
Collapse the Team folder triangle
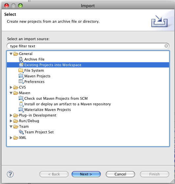click(x=11, y=127)
